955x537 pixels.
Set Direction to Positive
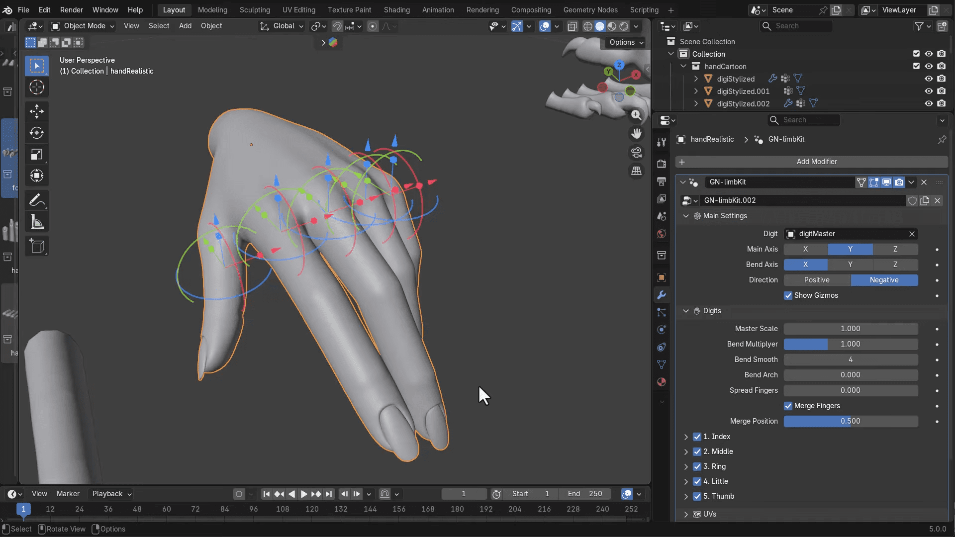pyautogui.click(x=817, y=280)
